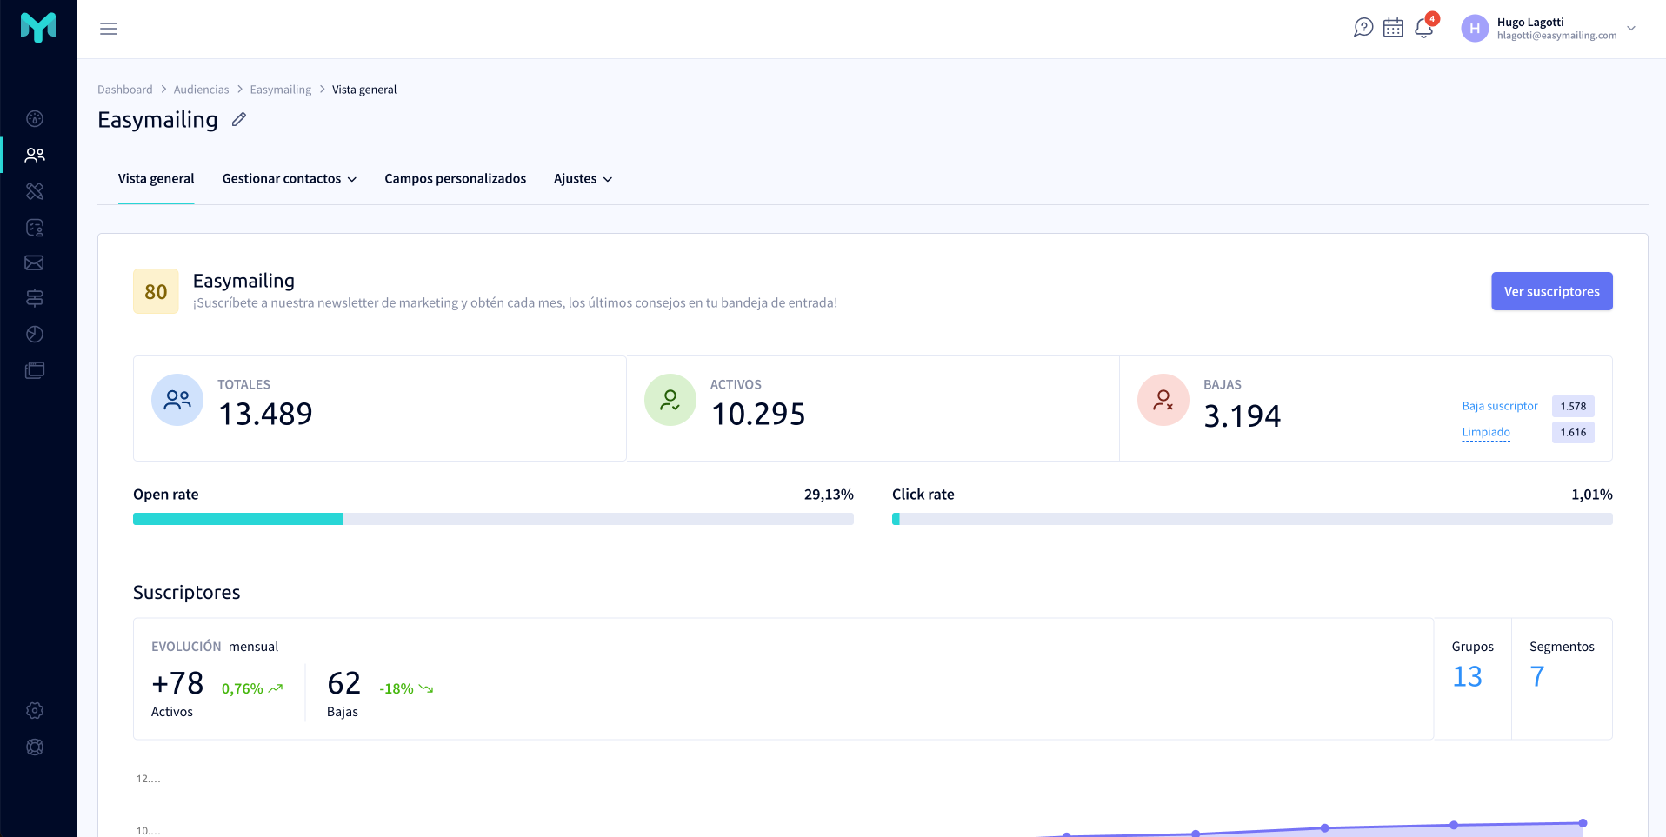
Task: Open the Limpiado link
Action: (x=1486, y=432)
